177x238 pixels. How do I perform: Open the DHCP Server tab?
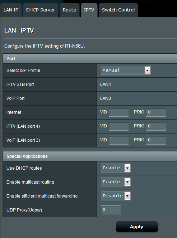[x=41, y=10]
